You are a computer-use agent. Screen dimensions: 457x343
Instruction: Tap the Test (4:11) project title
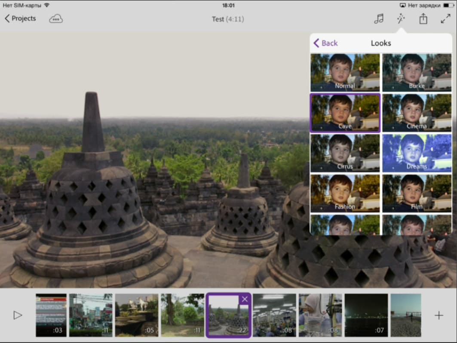pyautogui.click(x=227, y=19)
